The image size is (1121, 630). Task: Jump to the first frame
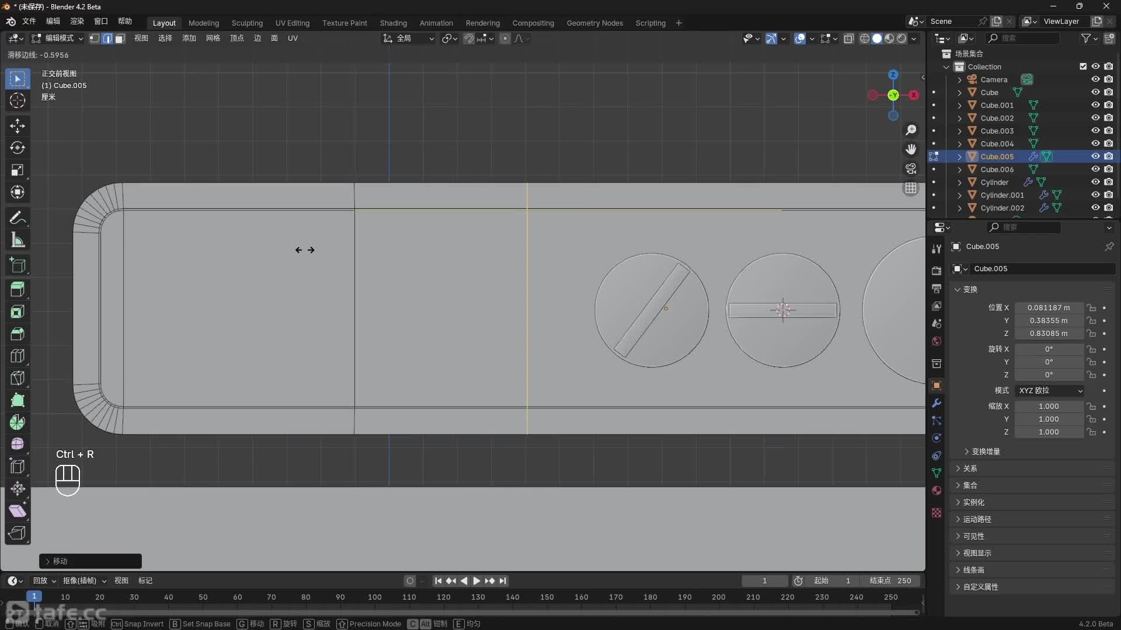coord(438,581)
